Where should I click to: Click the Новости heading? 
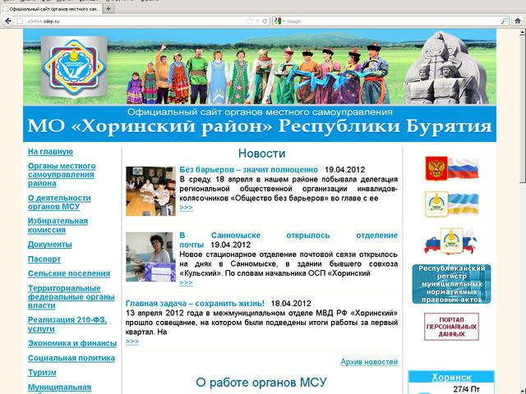point(261,153)
